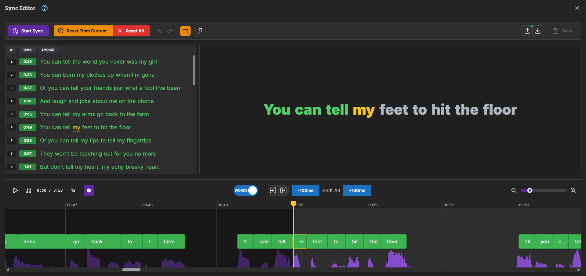Viewport: 586px width, 276px height.
Task: Click the set end bracket icon
Action: (x=283, y=190)
